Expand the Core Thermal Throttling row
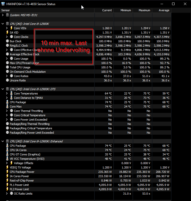The width and height of the screenshot is (191, 201). click(7, 111)
